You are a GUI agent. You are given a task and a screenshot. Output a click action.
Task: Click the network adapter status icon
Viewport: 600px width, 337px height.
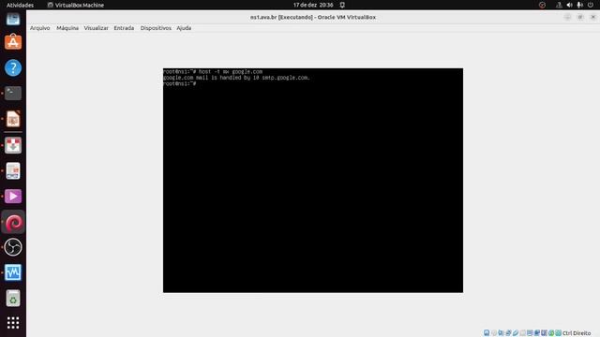(x=508, y=333)
